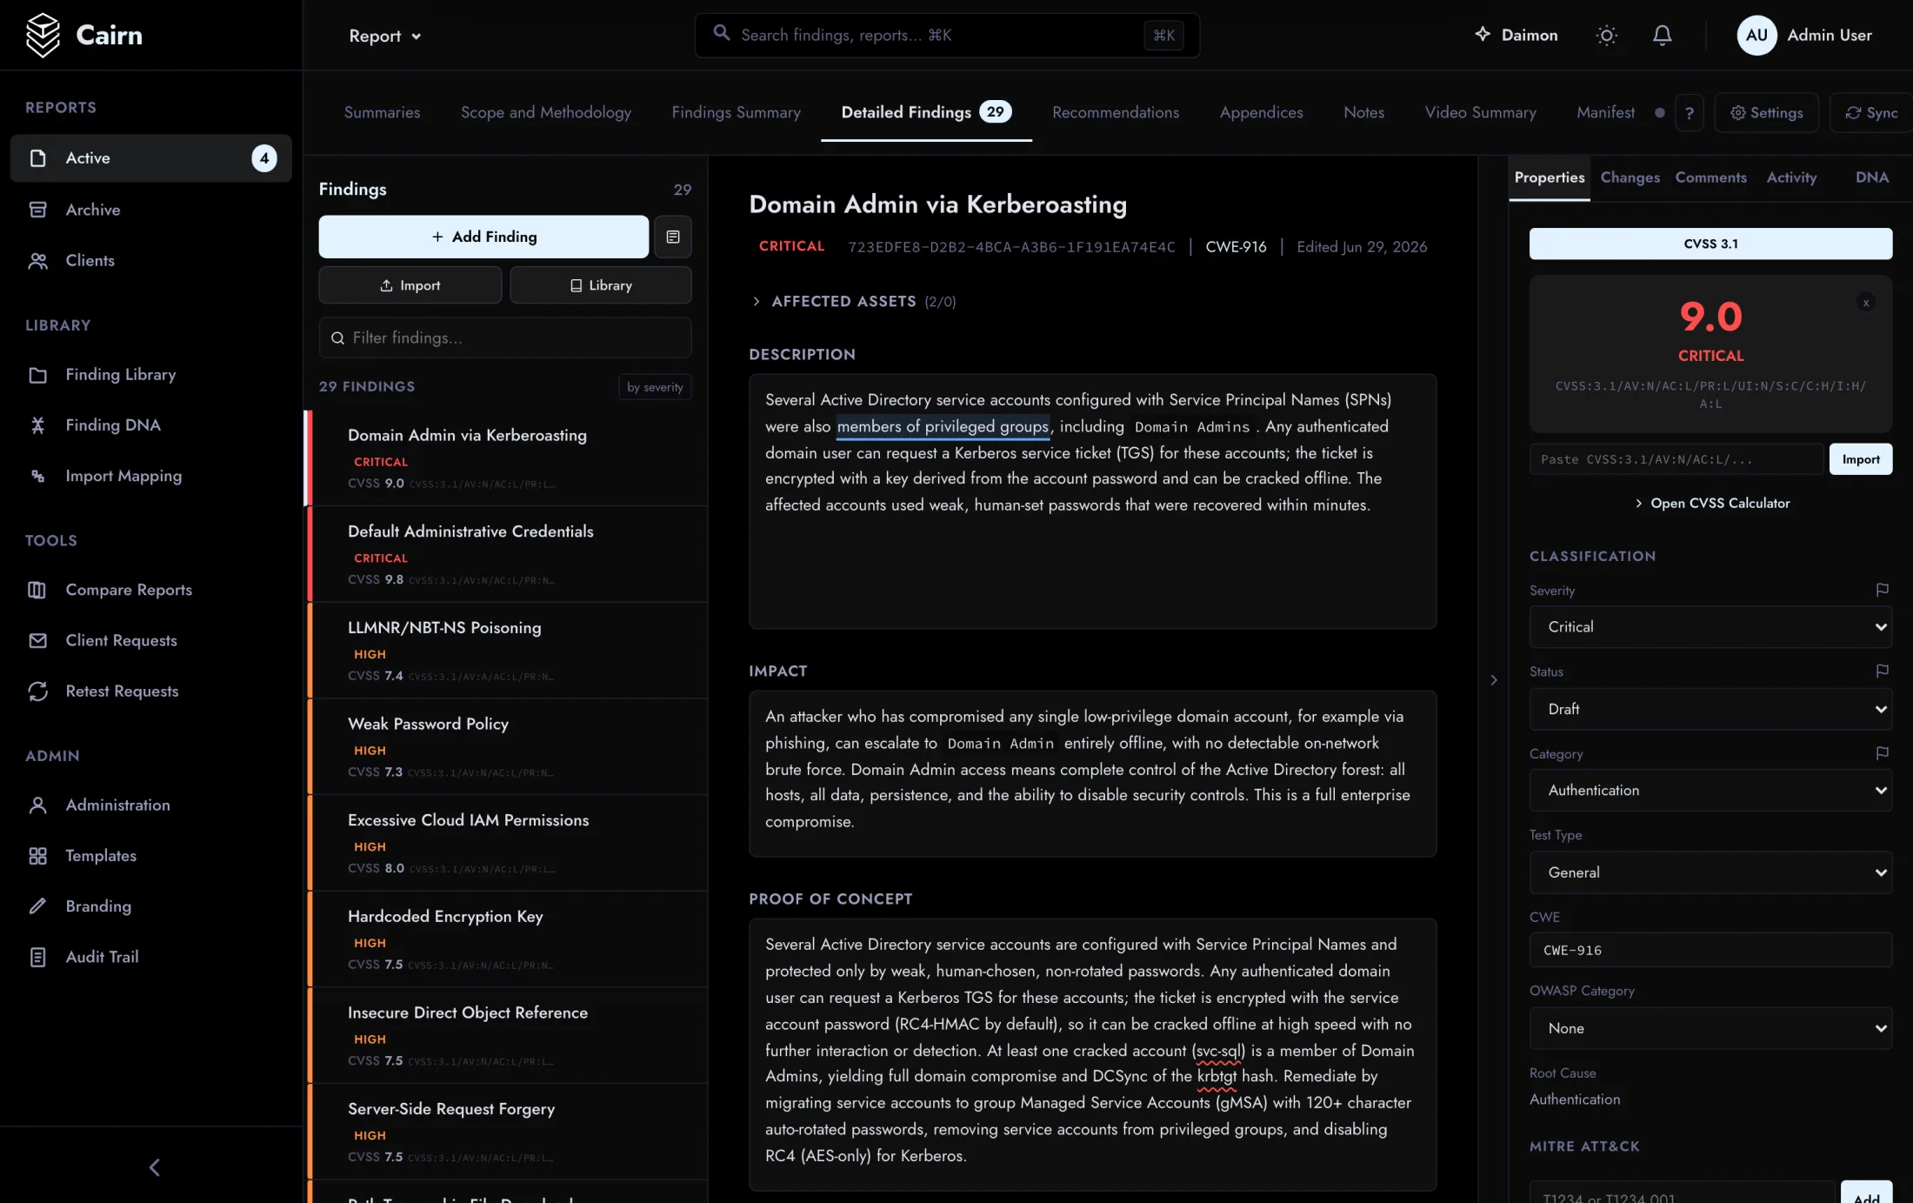Flag the Category field
1913x1203 pixels.
(x=1882, y=752)
